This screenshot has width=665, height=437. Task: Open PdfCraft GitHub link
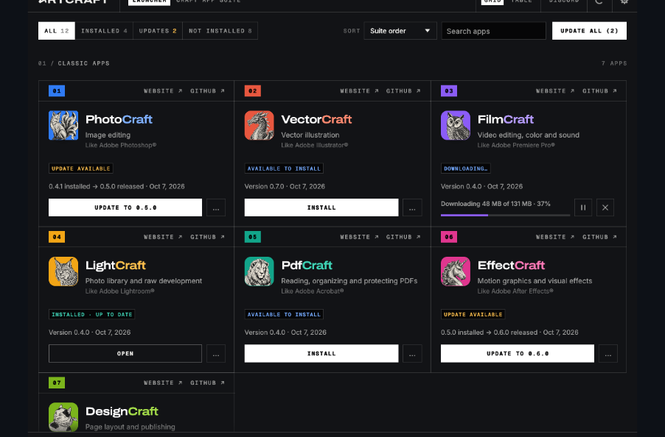point(403,237)
